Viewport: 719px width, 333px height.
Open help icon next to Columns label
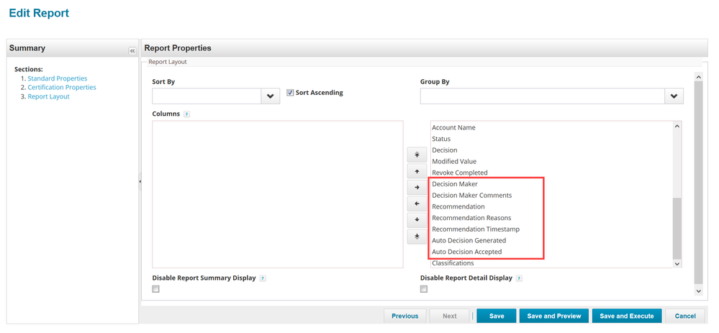186,114
